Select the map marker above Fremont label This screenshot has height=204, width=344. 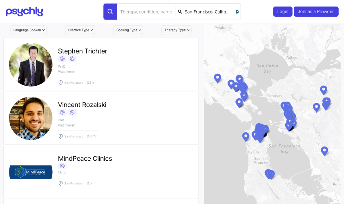324,151
